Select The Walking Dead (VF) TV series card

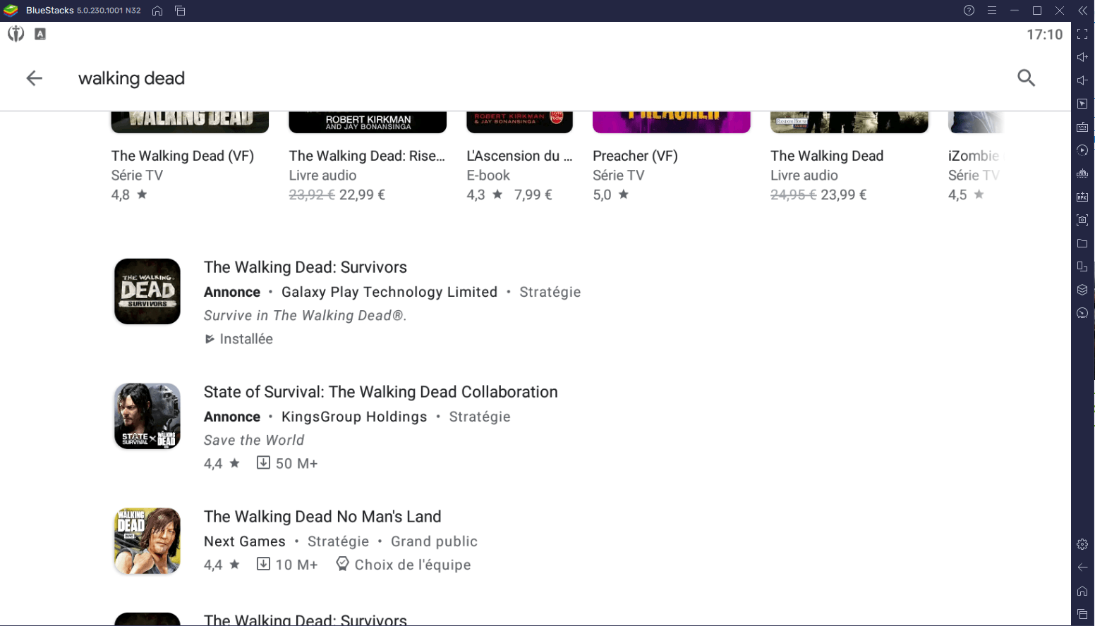(190, 157)
